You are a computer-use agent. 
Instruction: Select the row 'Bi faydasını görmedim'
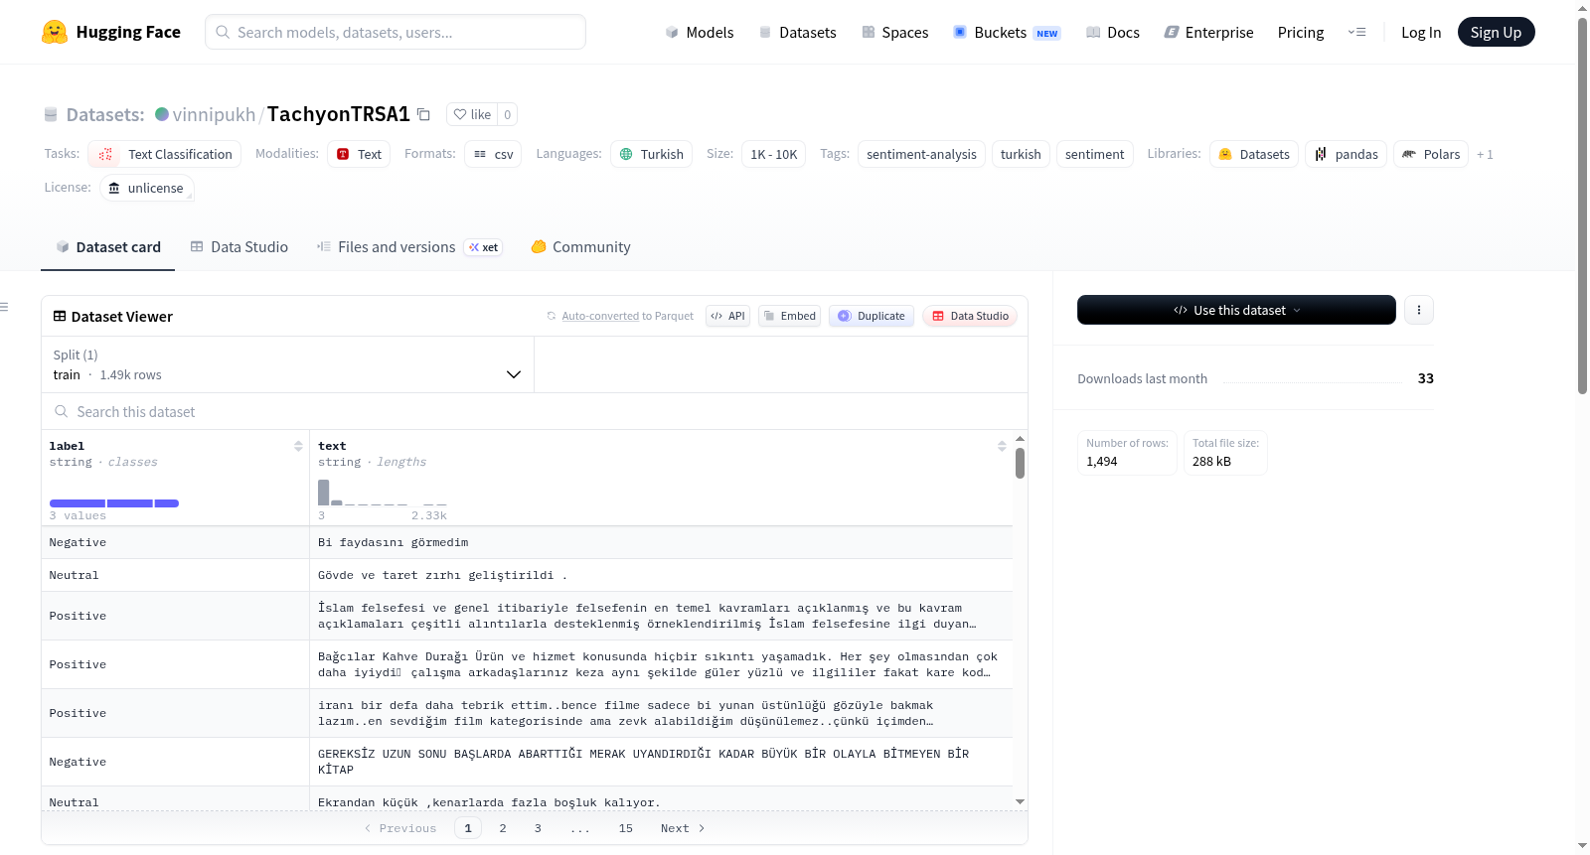(527, 542)
